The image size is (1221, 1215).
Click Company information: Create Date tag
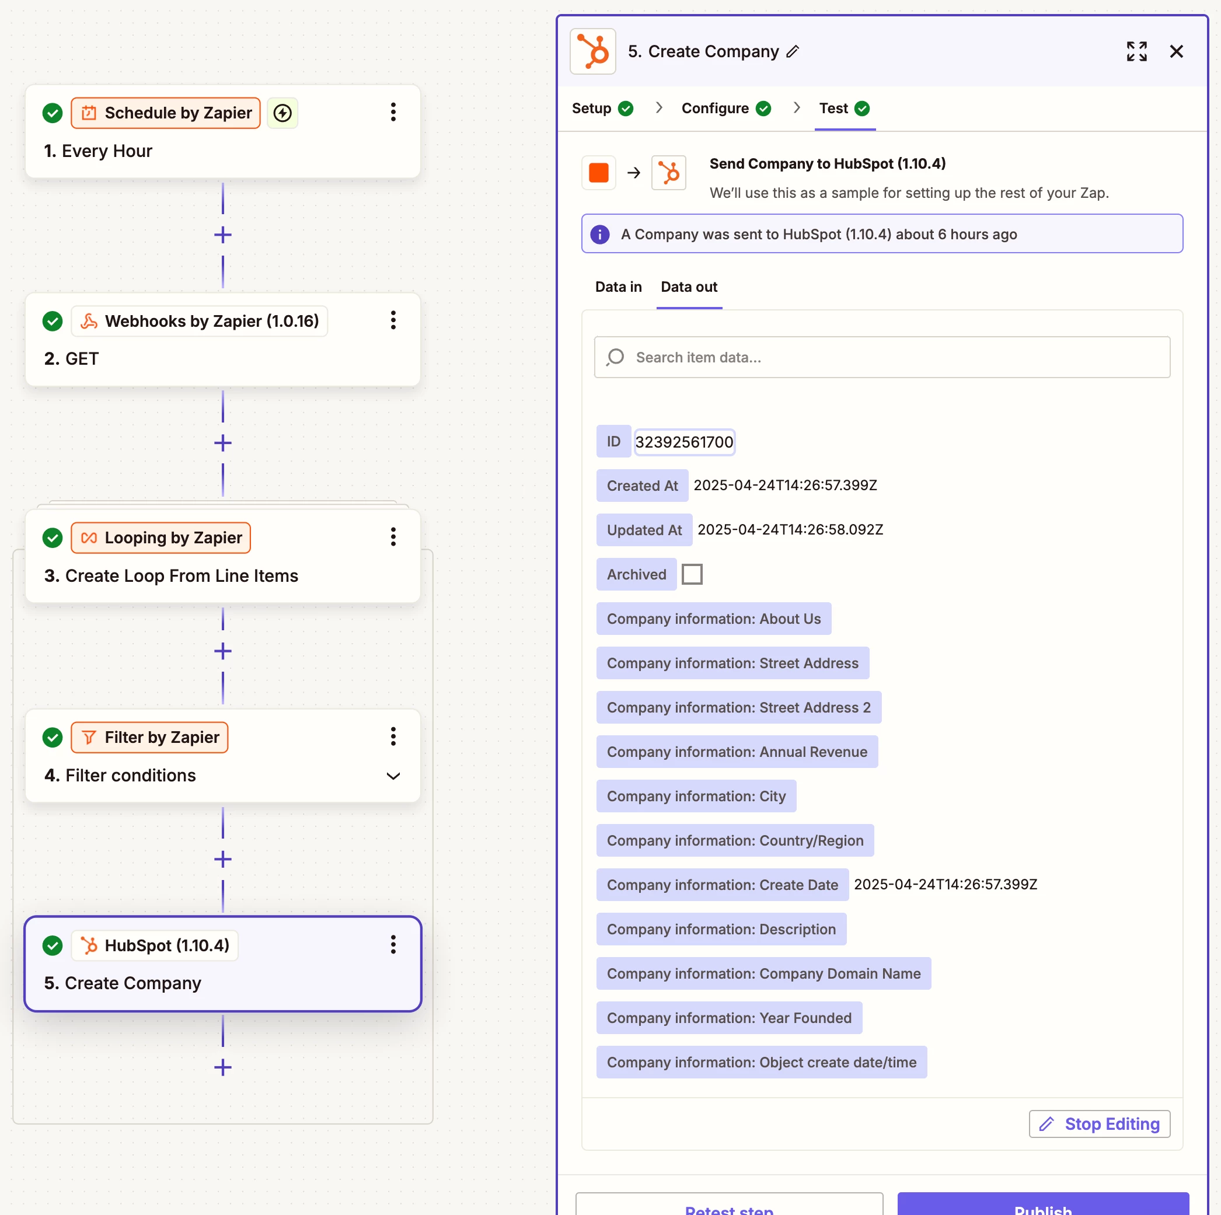coord(723,885)
